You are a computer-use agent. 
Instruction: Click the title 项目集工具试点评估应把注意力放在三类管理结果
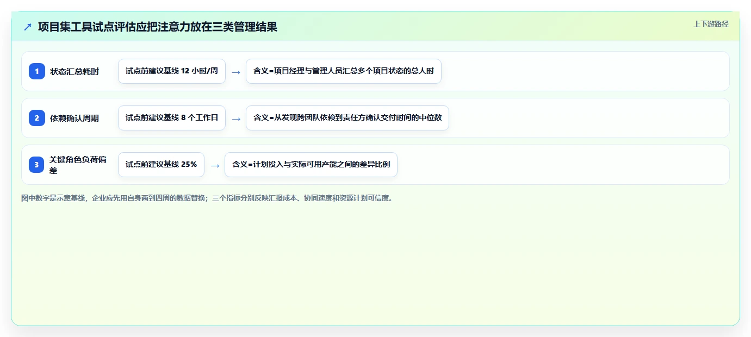(158, 27)
